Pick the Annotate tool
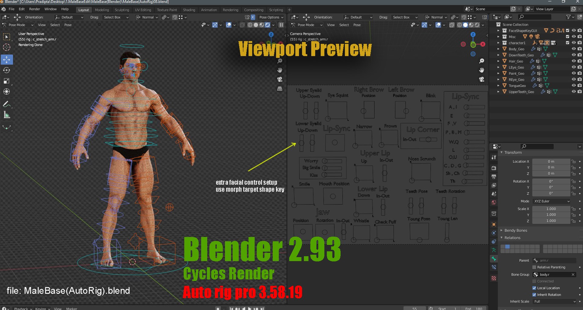This screenshot has width=583, height=310. click(6, 104)
